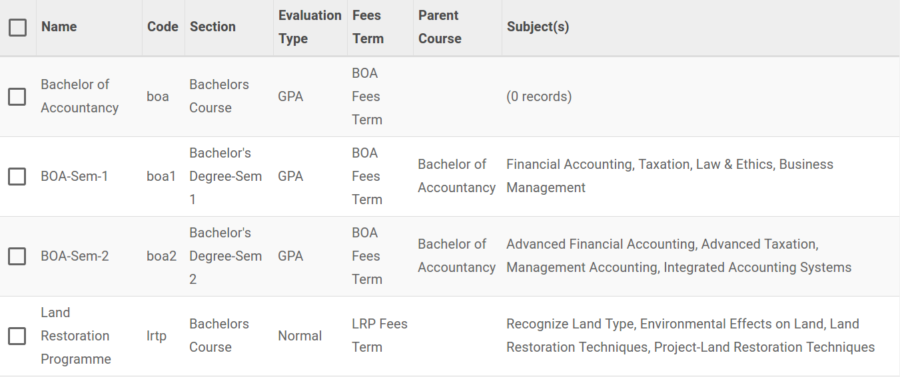The width and height of the screenshot is (900, 377).
Task: Check the Bachelor of Accountancy row checkbox
Action: pyautogui.click(x=17, y=96)
